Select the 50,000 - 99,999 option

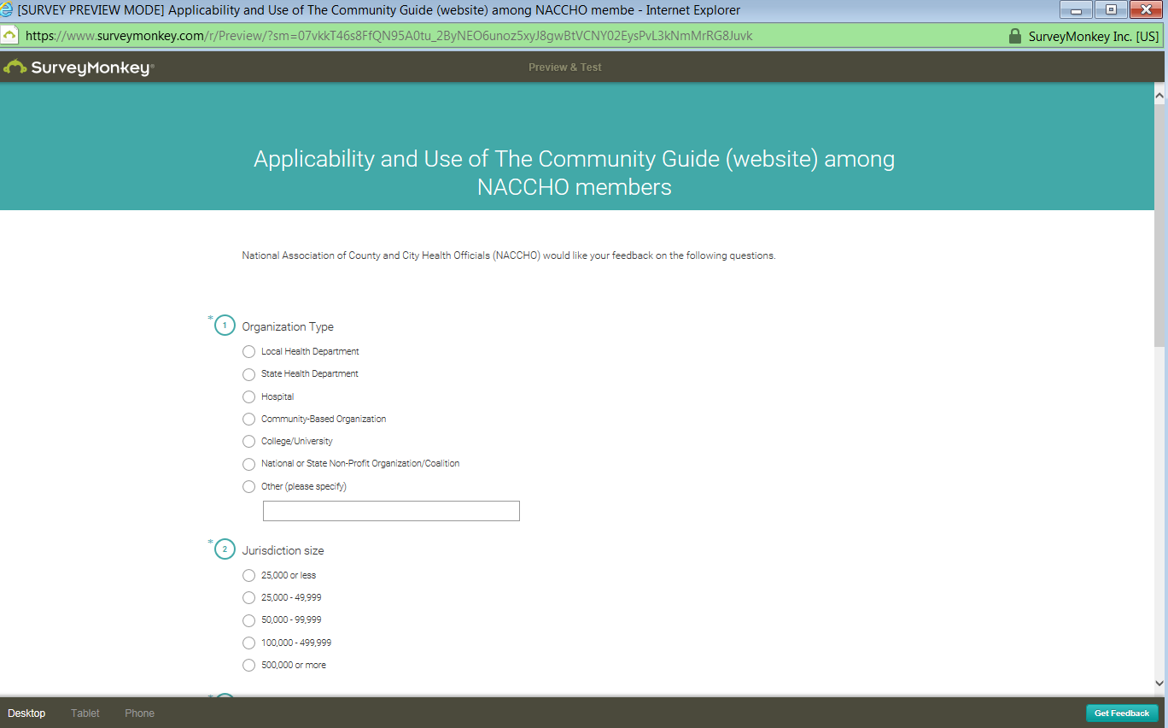click(248, 620)
